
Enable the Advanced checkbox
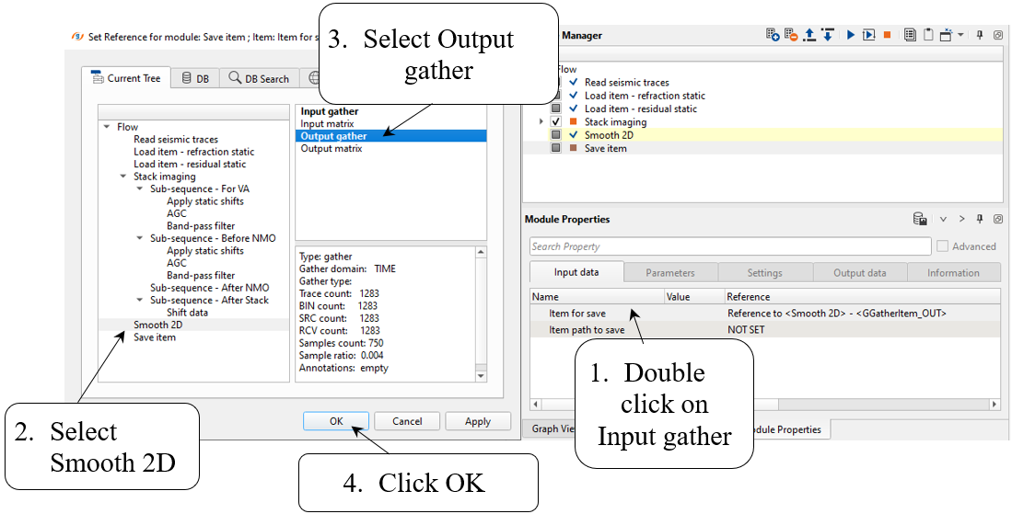point(943,246)
